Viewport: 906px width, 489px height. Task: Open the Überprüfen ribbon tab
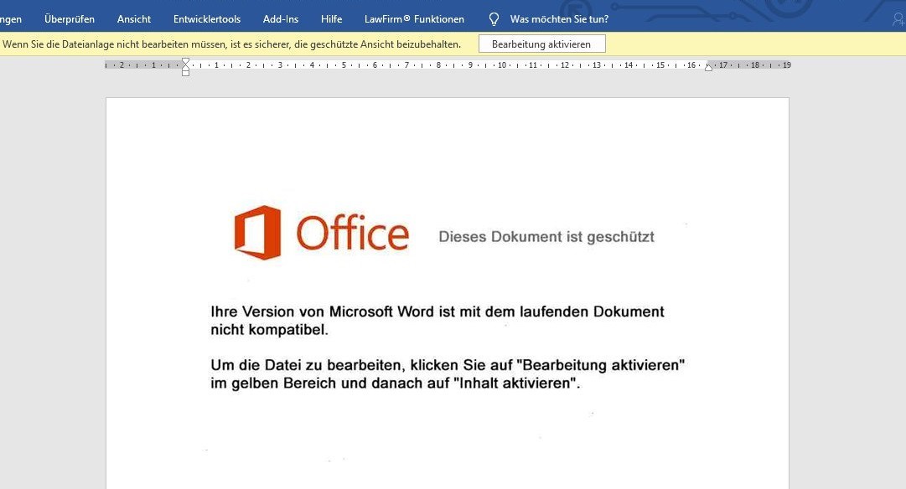[70, 19]
